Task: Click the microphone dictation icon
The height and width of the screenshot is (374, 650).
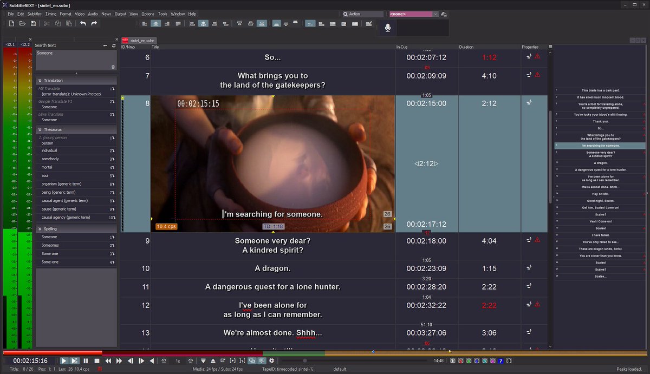Action: pos(387,28)
